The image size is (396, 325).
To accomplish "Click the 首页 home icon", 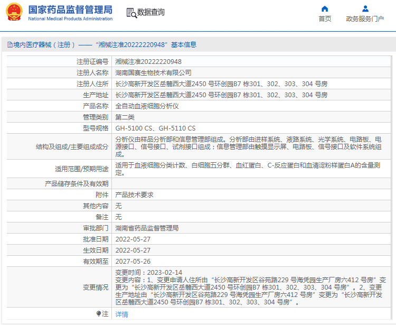I will tap(325, 9).
